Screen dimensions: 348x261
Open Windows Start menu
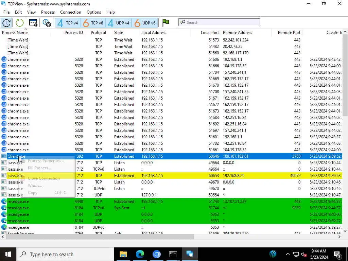pos(8,254)
